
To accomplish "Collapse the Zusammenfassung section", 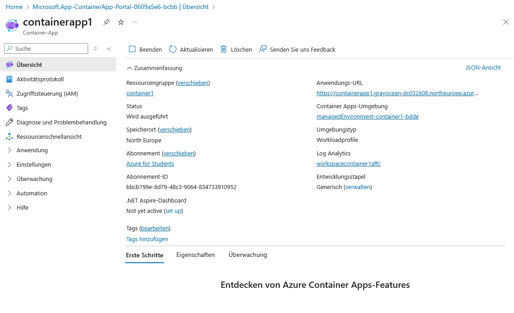I will click(154, 68).
